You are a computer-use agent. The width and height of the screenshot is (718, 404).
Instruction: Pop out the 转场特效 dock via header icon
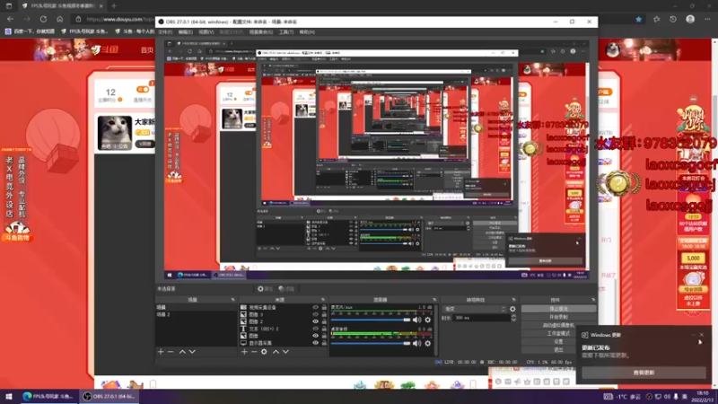[513, 300]
